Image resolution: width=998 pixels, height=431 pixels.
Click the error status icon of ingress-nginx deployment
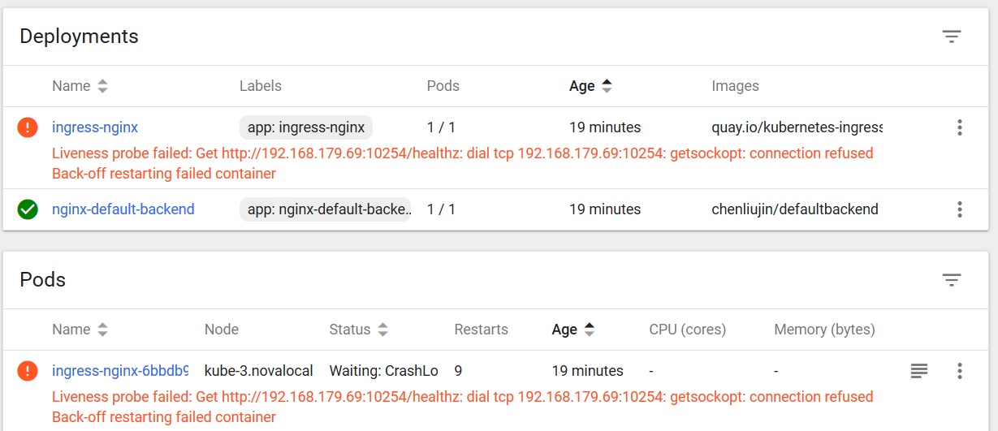coord(28,127)
